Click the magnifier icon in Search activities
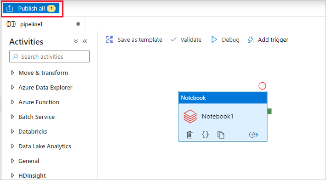 click(15, 56)
